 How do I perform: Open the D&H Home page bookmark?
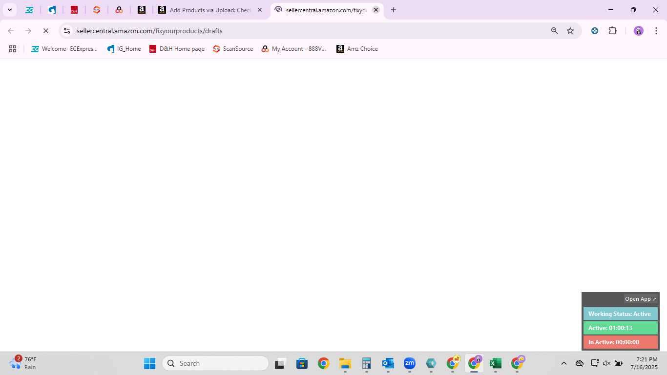point(177,49)
